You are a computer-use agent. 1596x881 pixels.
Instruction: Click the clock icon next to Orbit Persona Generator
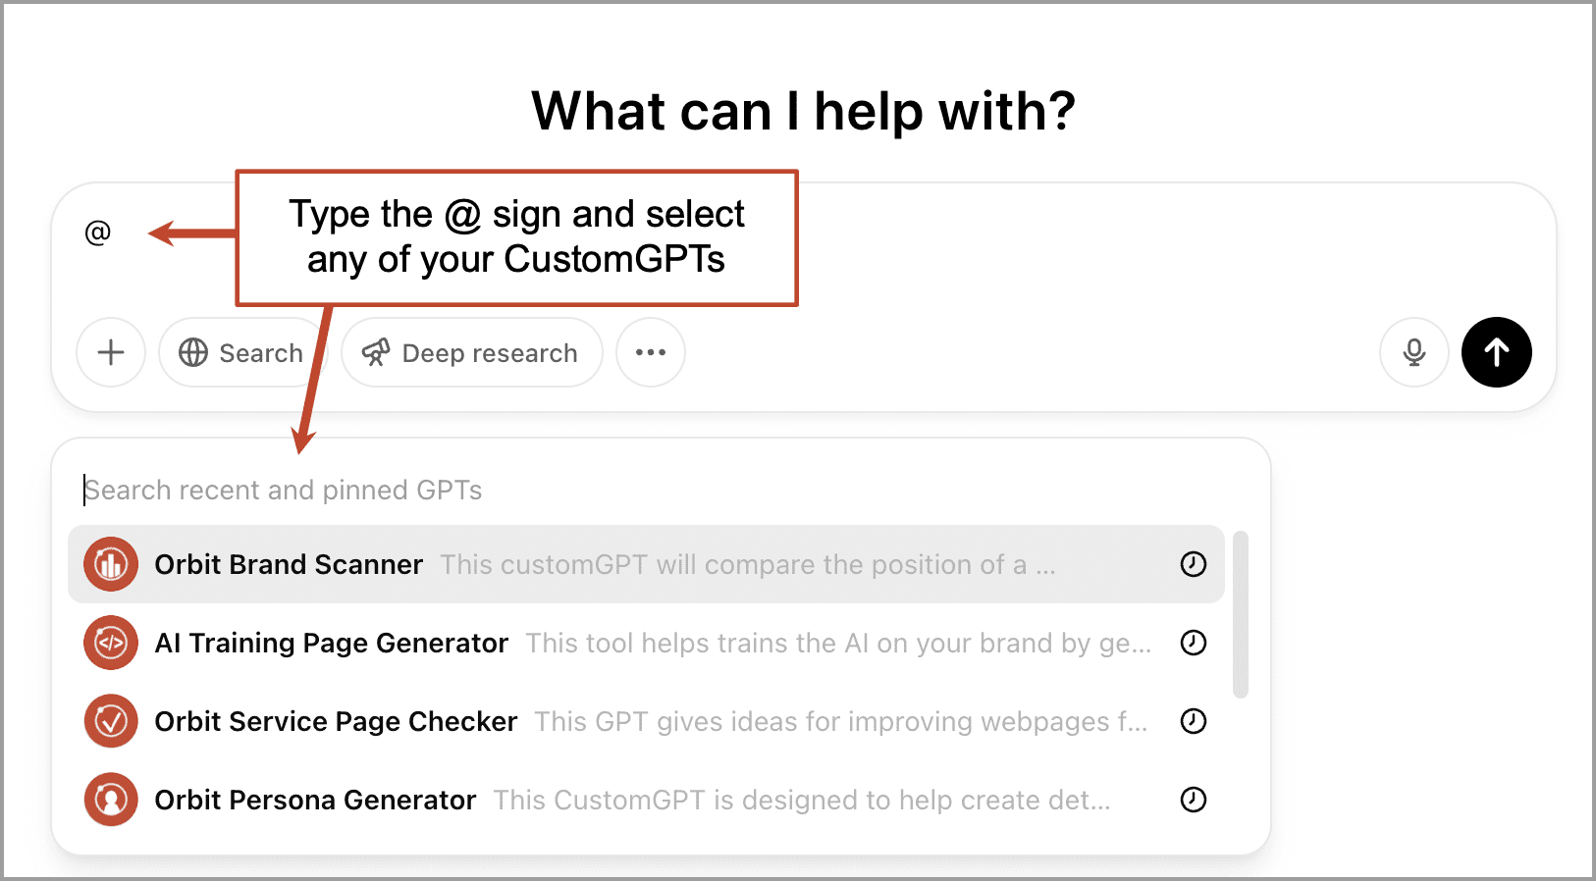[x=1193, y=800]
